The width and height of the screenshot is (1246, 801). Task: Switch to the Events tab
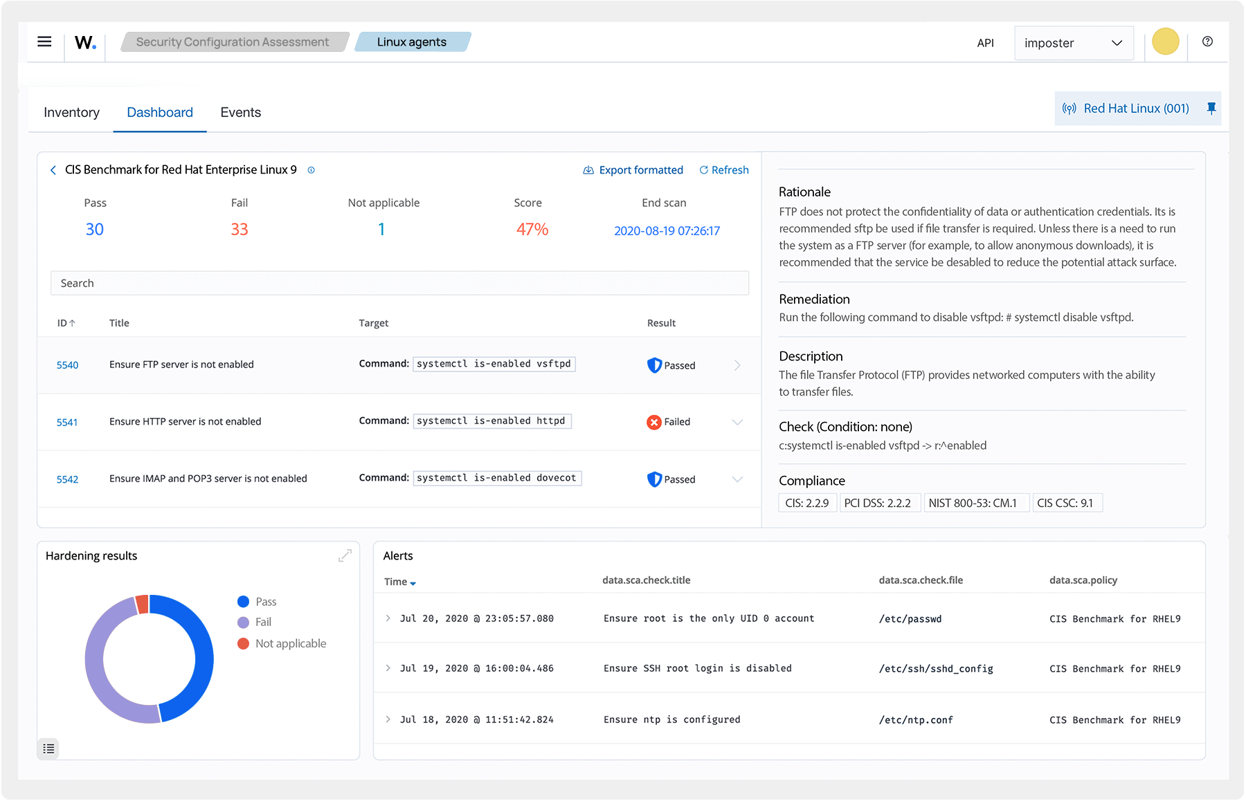[240, 111]
